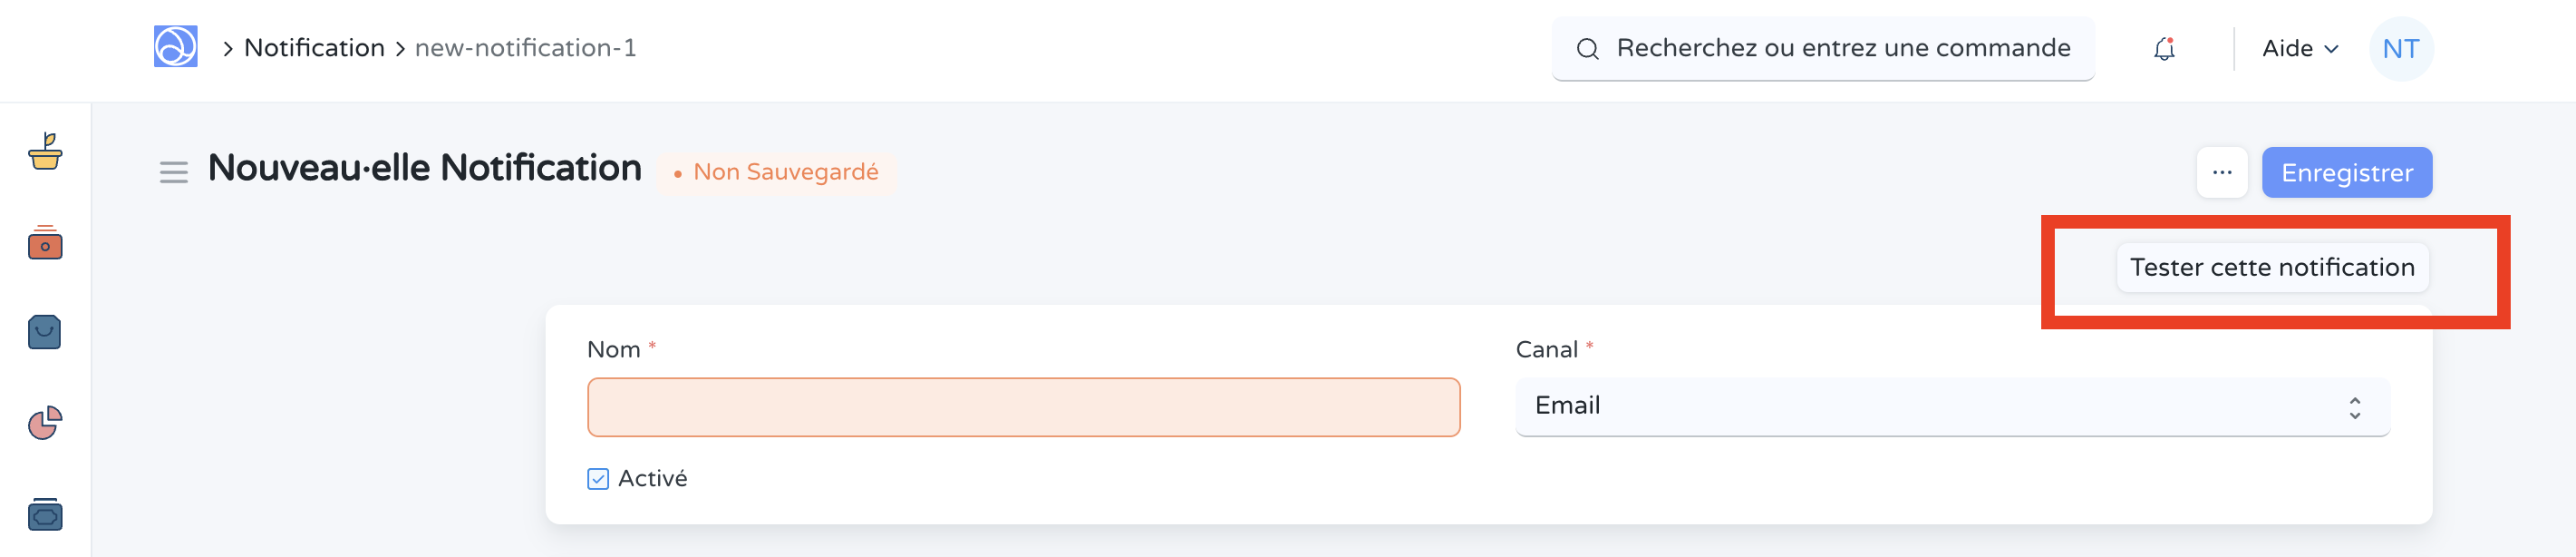
Task: Click the highlighted Nom input field
Action: coord(1023,406)
